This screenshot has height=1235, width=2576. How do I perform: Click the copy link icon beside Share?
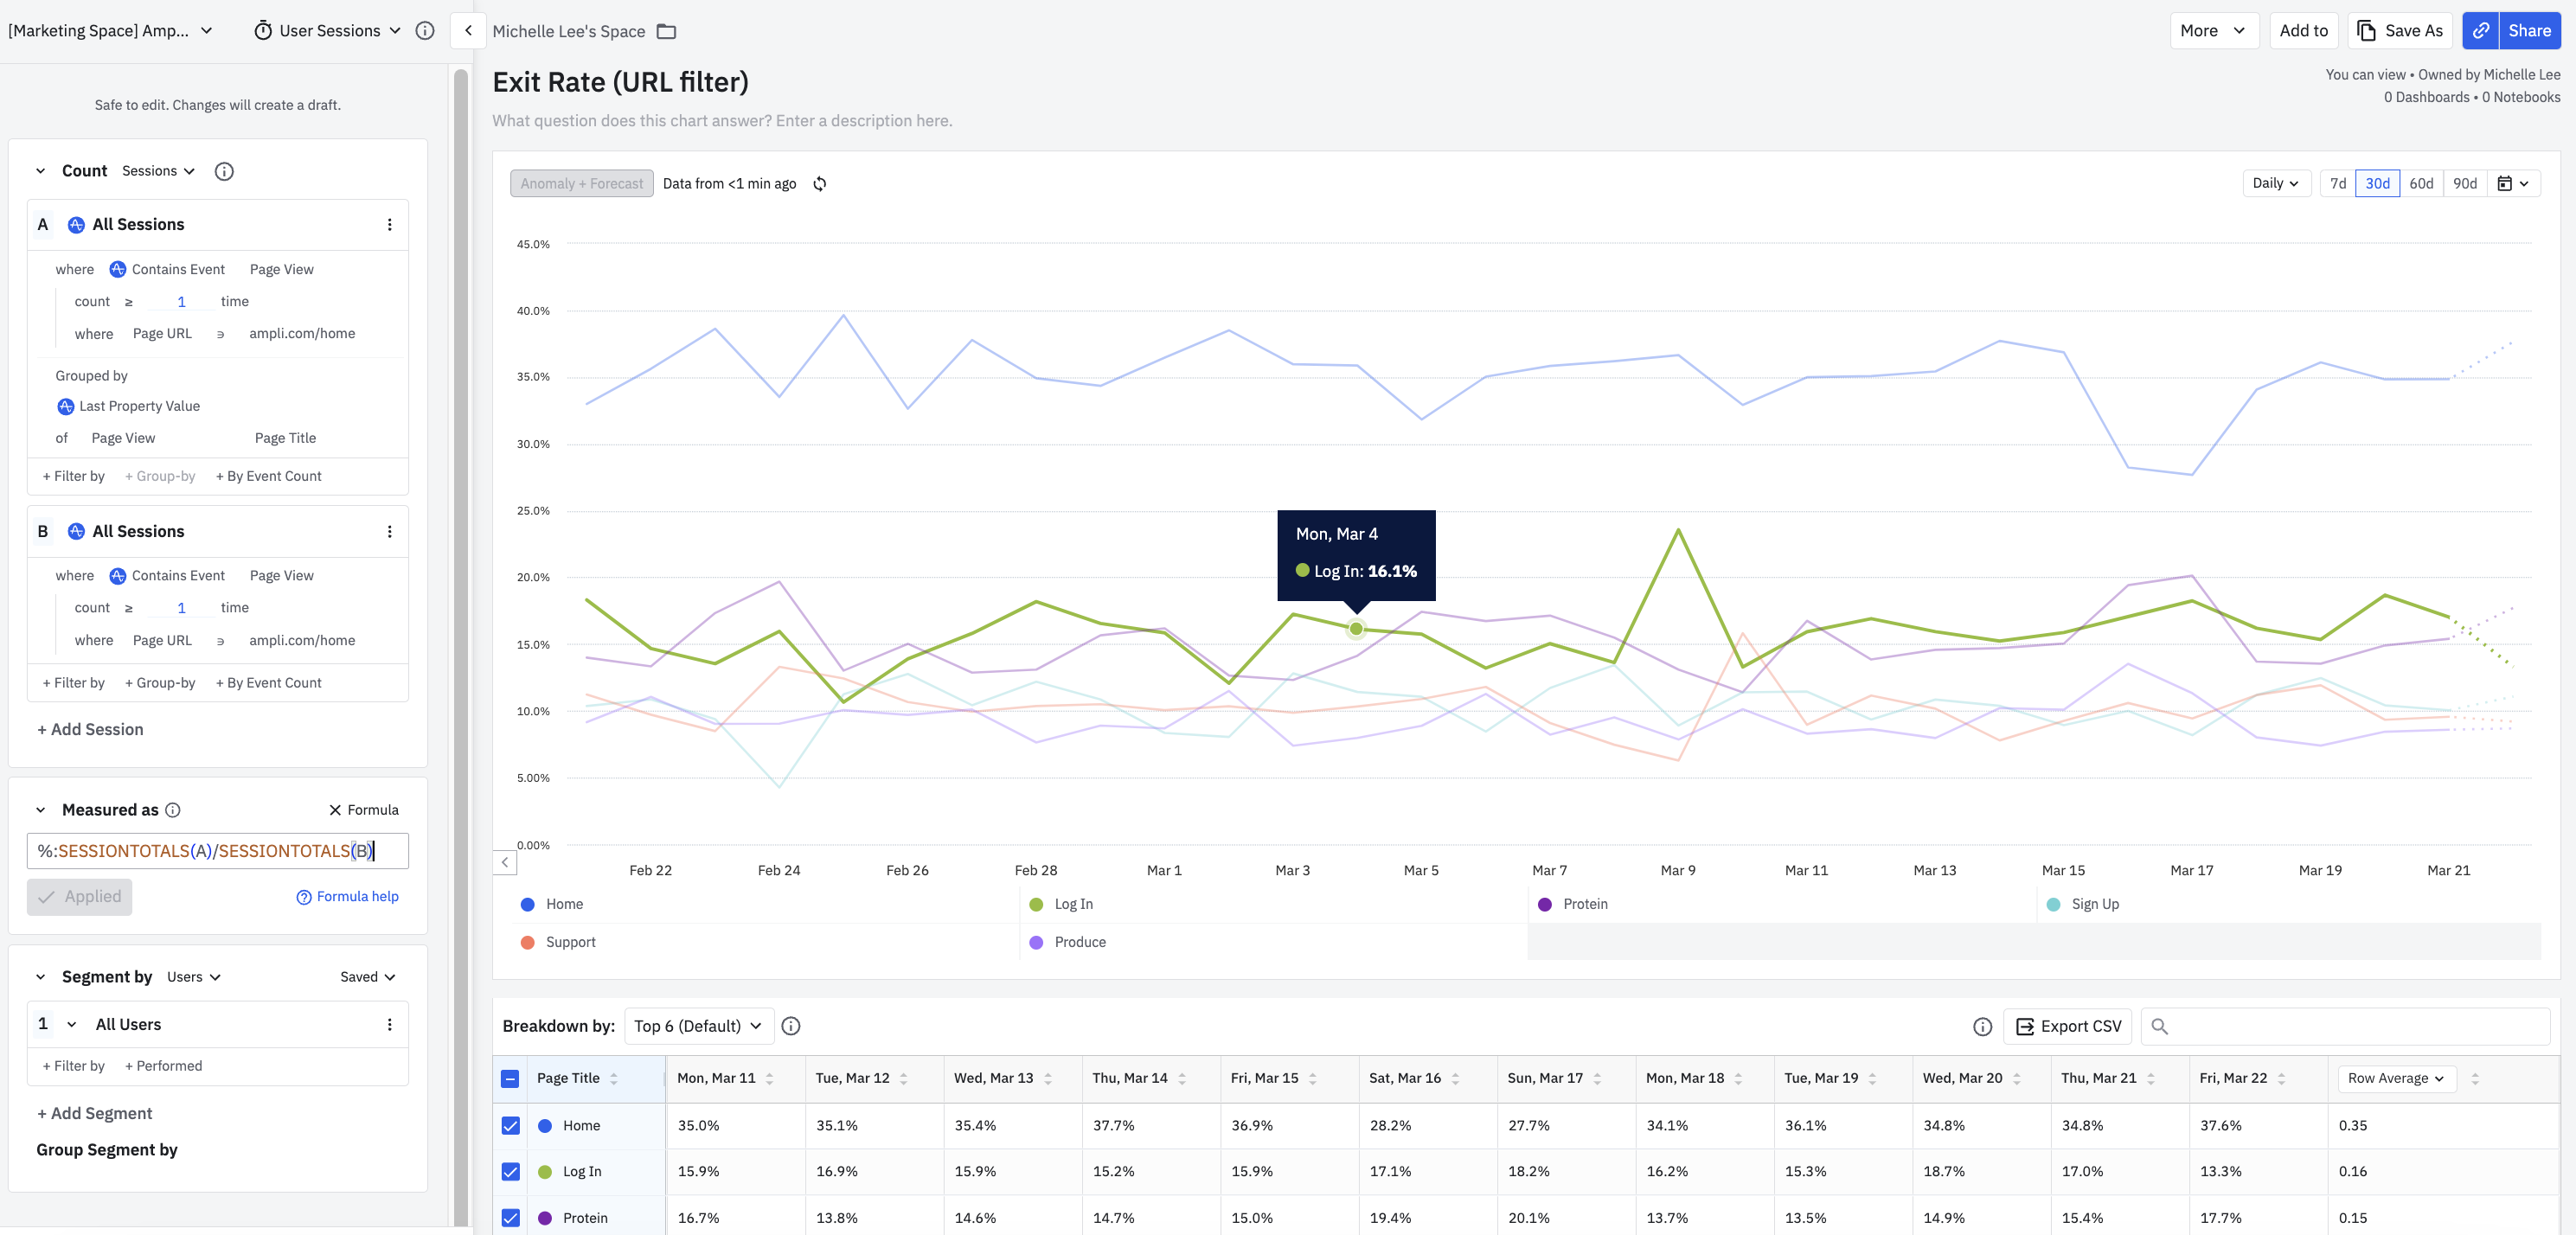point(2480,31)
